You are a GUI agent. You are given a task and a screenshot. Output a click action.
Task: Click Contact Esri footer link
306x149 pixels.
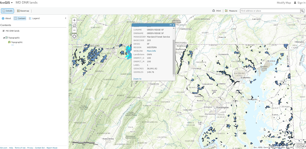pyautogui.click(x=40, y=148)
